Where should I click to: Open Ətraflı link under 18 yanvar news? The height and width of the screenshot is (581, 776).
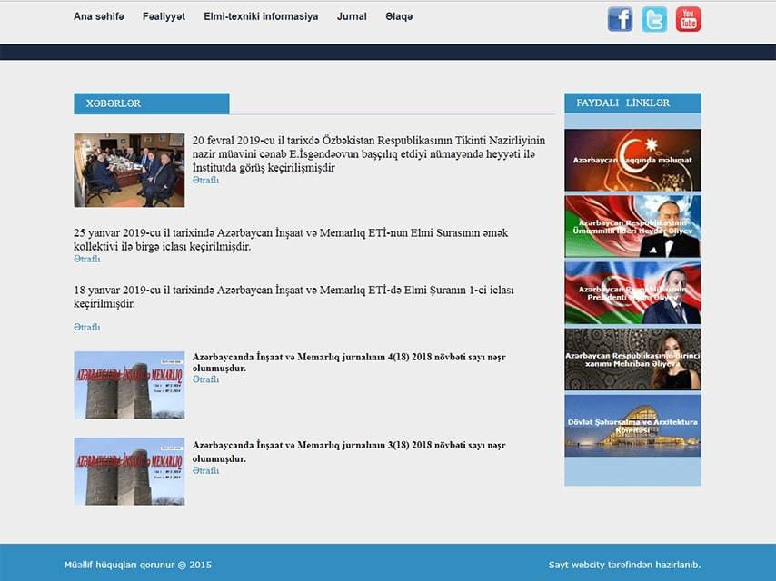point(86,327)
